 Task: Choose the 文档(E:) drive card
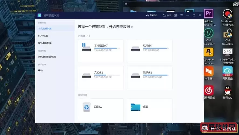tap(101, 77)
